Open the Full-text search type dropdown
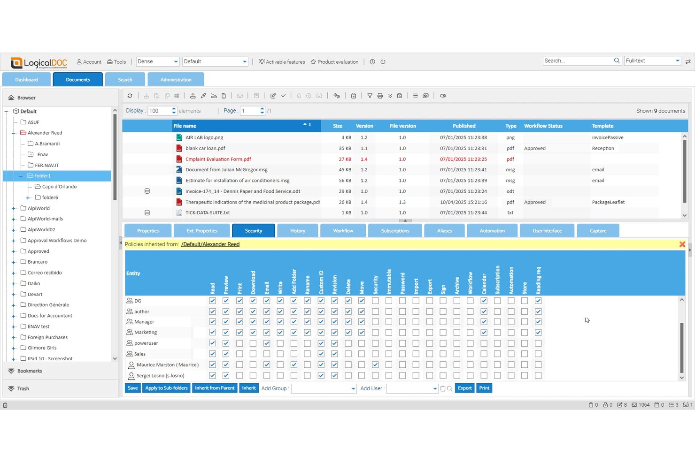695x463 pixels. 652,61
